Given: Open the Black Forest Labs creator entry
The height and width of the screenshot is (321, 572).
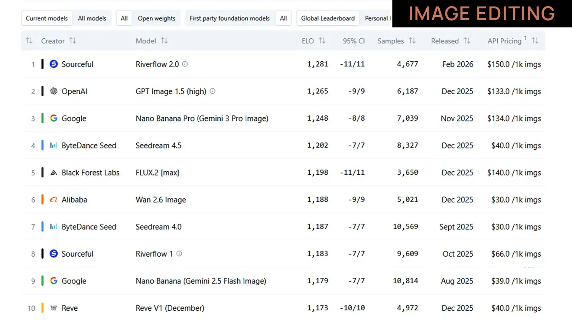Looking at the screenshot, I should (90, 172).
